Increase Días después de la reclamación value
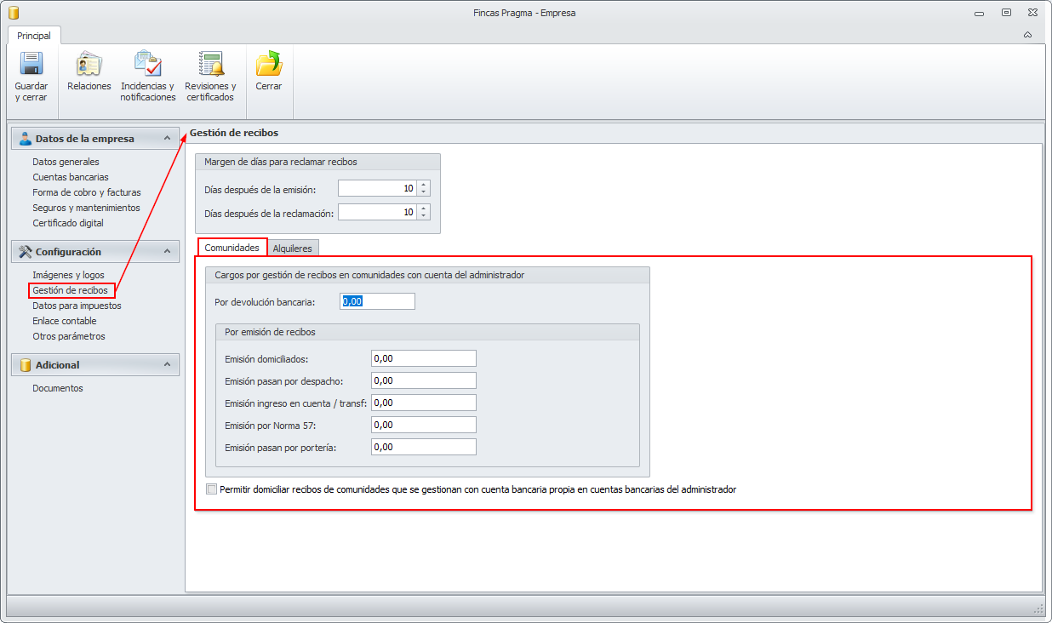 tap(424, 209)
